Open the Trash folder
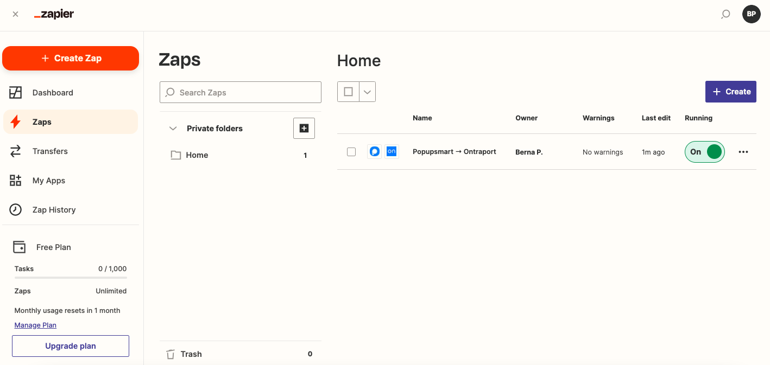This screenshot has width=770, height=365. click(x=241, y=354)
